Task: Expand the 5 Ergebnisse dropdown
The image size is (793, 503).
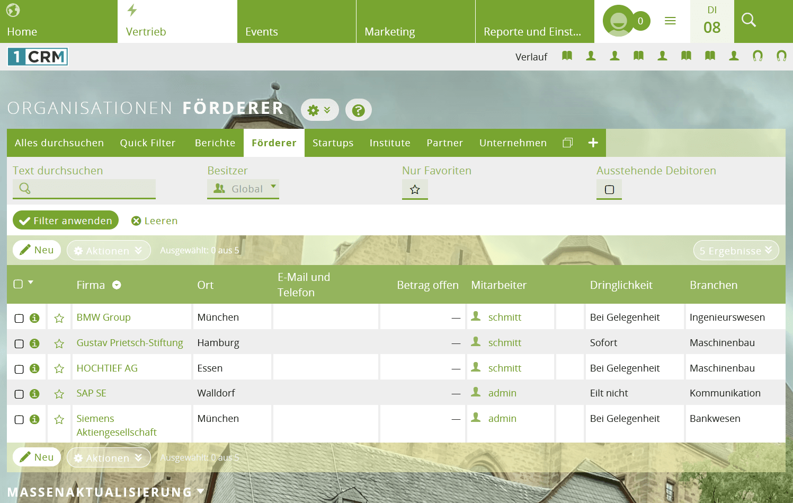Action: 736,250
